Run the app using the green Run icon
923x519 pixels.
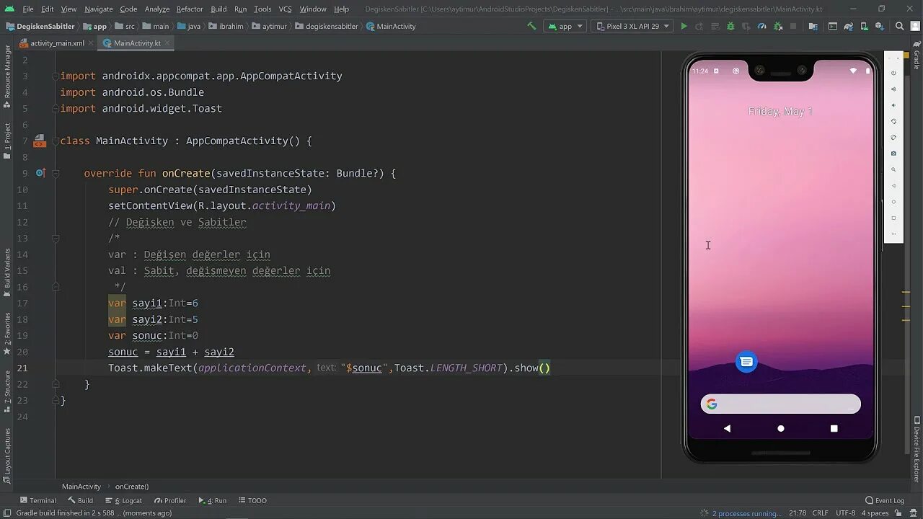click(x=684, y=26)
